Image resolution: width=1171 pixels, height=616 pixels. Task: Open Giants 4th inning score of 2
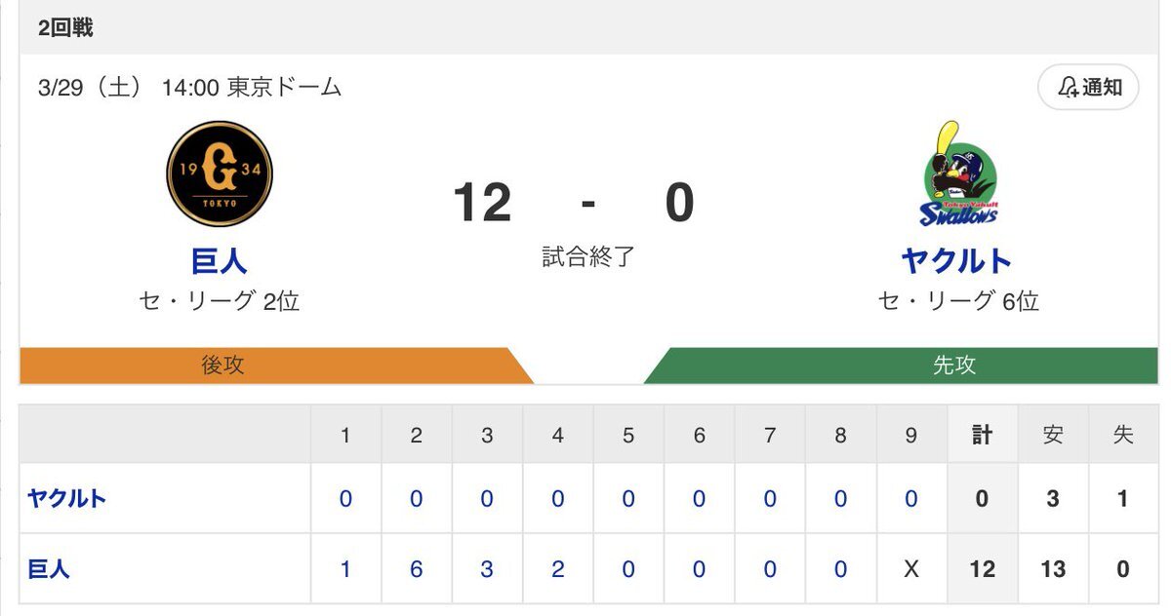558,568
